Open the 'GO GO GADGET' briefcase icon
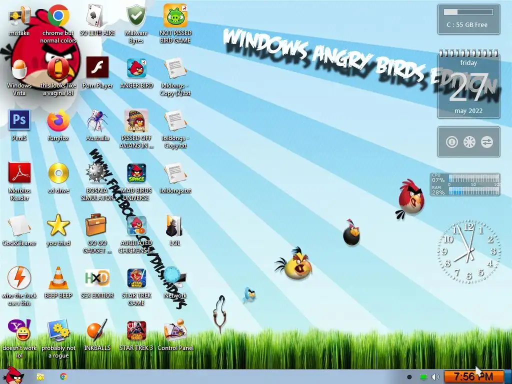The height and width of the screenshot is (384, 512). click(96, 225)
